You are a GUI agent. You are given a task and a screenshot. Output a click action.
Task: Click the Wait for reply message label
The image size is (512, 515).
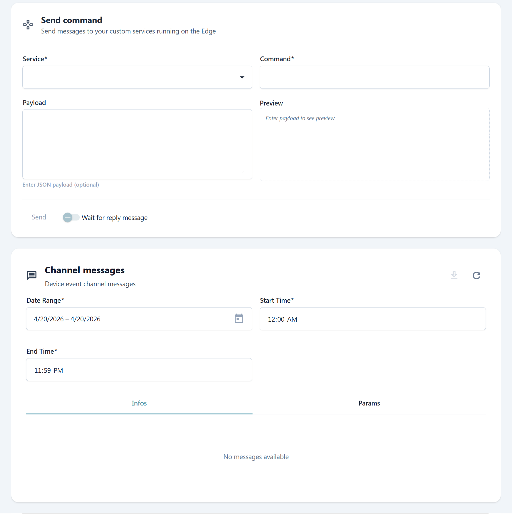tap(114, 218)
